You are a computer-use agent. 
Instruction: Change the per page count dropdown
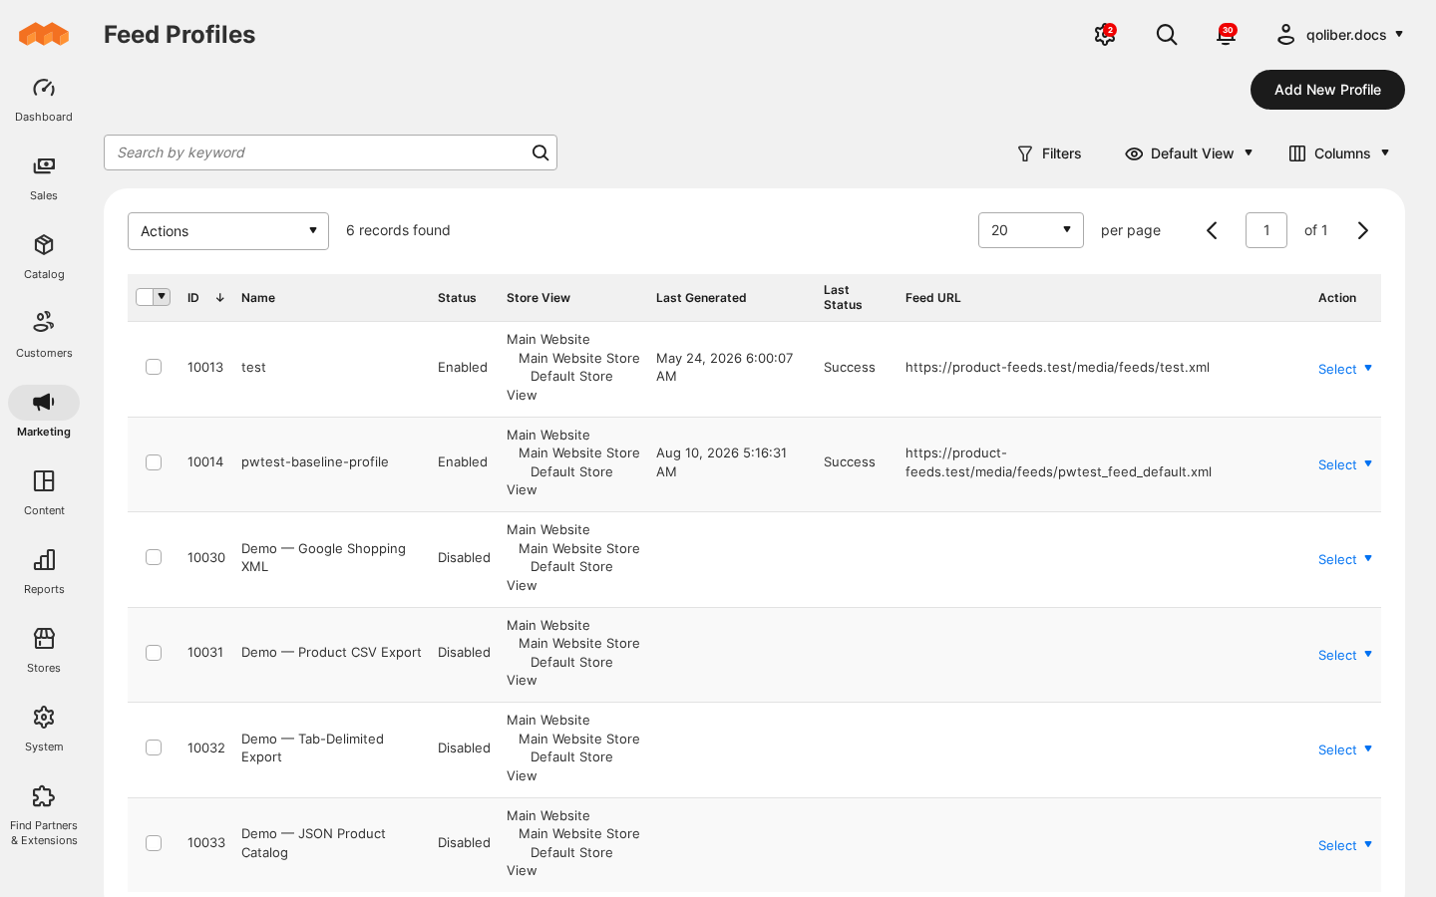tap(1031, 230)
